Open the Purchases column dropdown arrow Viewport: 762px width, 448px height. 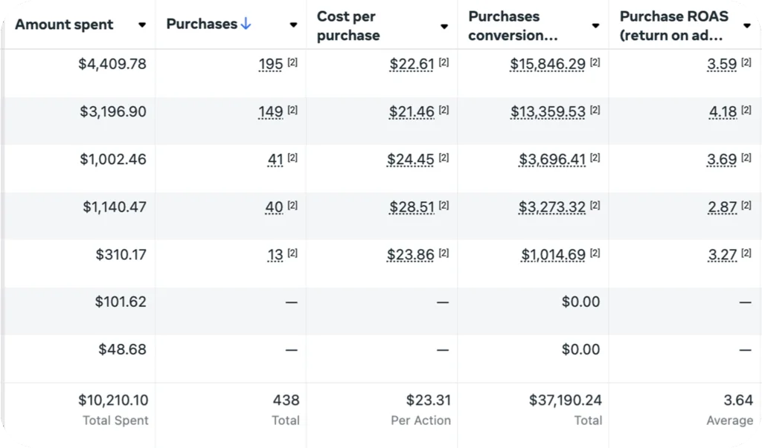tap(293, 25)
